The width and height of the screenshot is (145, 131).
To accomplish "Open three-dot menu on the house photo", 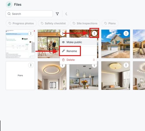I will coord(126,33).
